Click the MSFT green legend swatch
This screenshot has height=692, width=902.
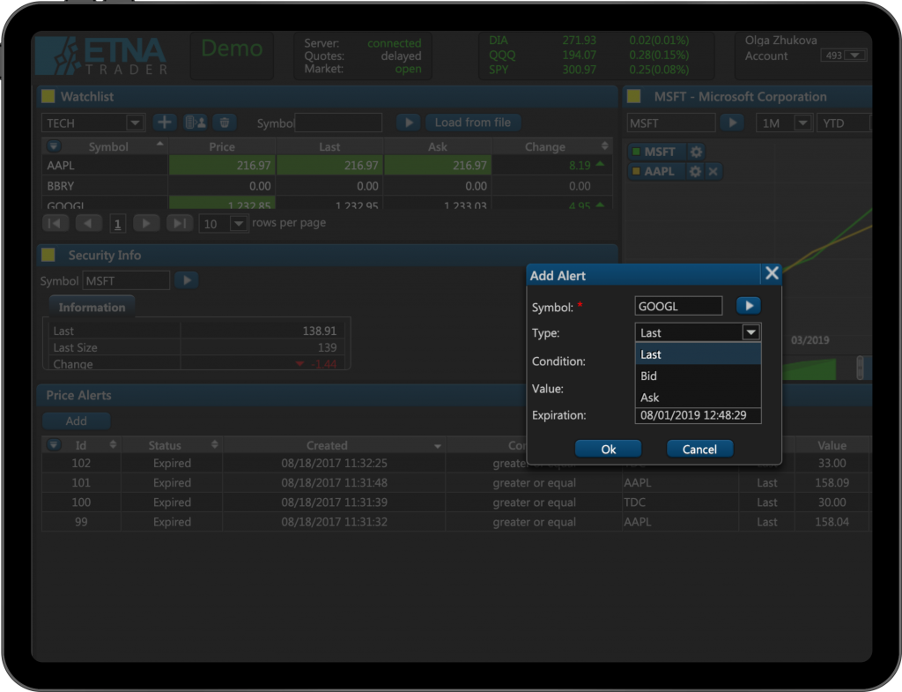click(636, 152)
